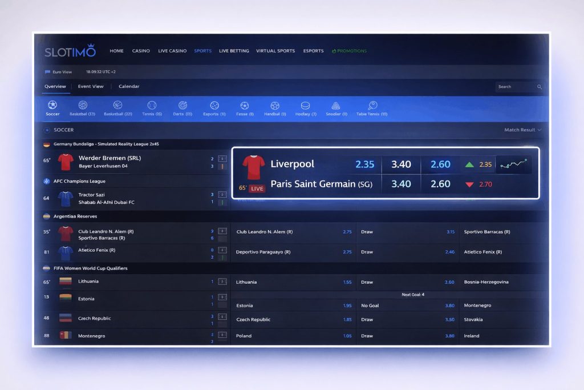Switch to the Event View tab

[x=91, y=86]
